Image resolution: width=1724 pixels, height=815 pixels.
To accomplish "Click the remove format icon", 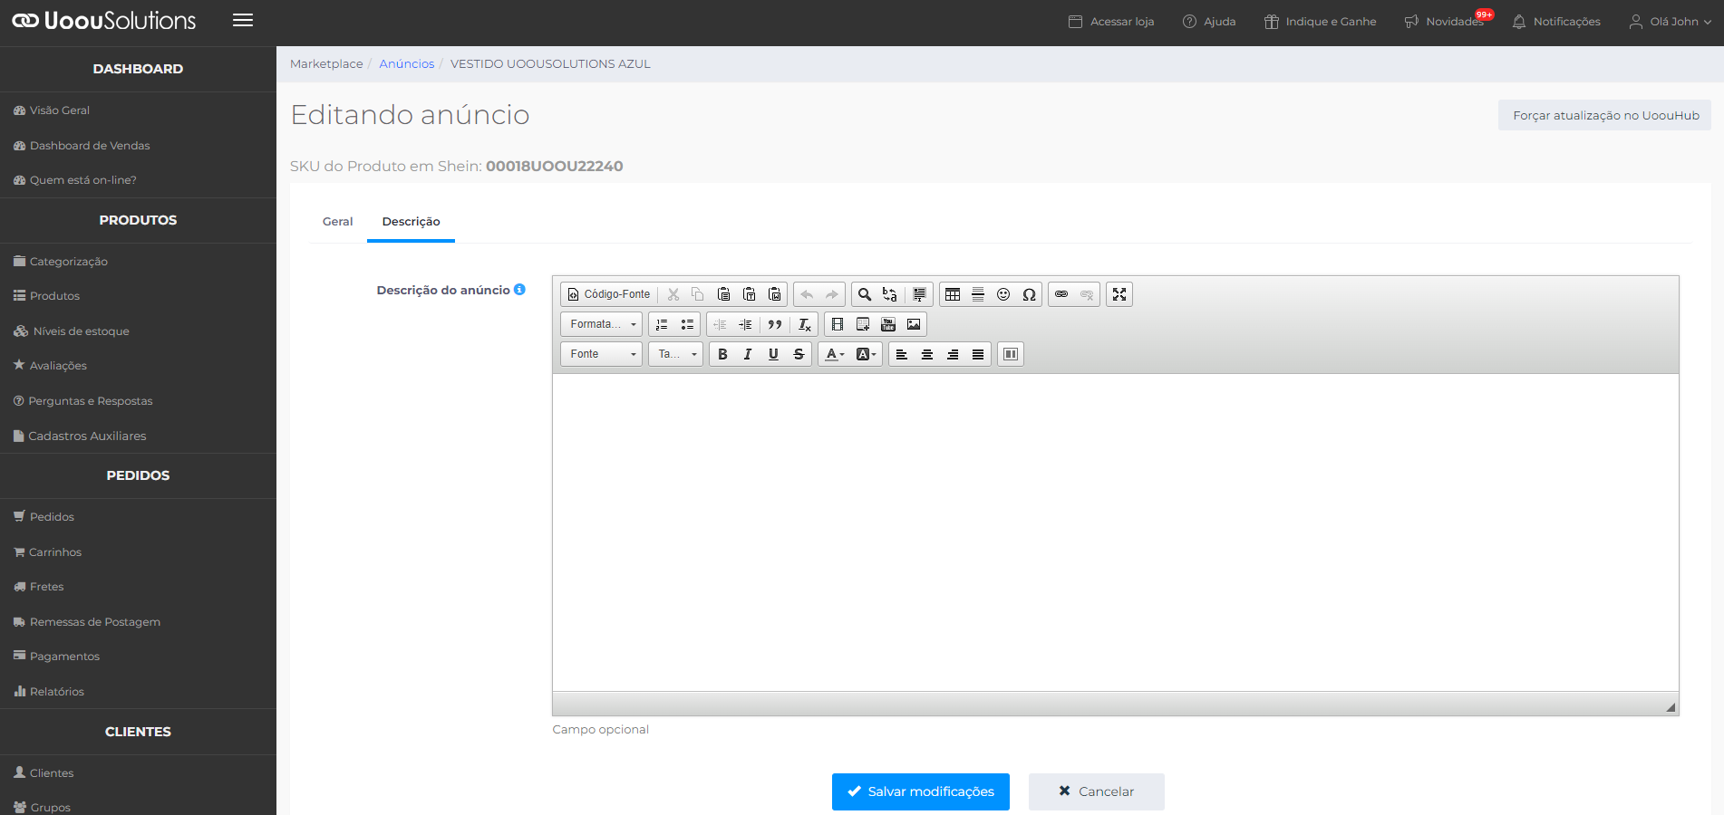I will [x=804, y=324].
